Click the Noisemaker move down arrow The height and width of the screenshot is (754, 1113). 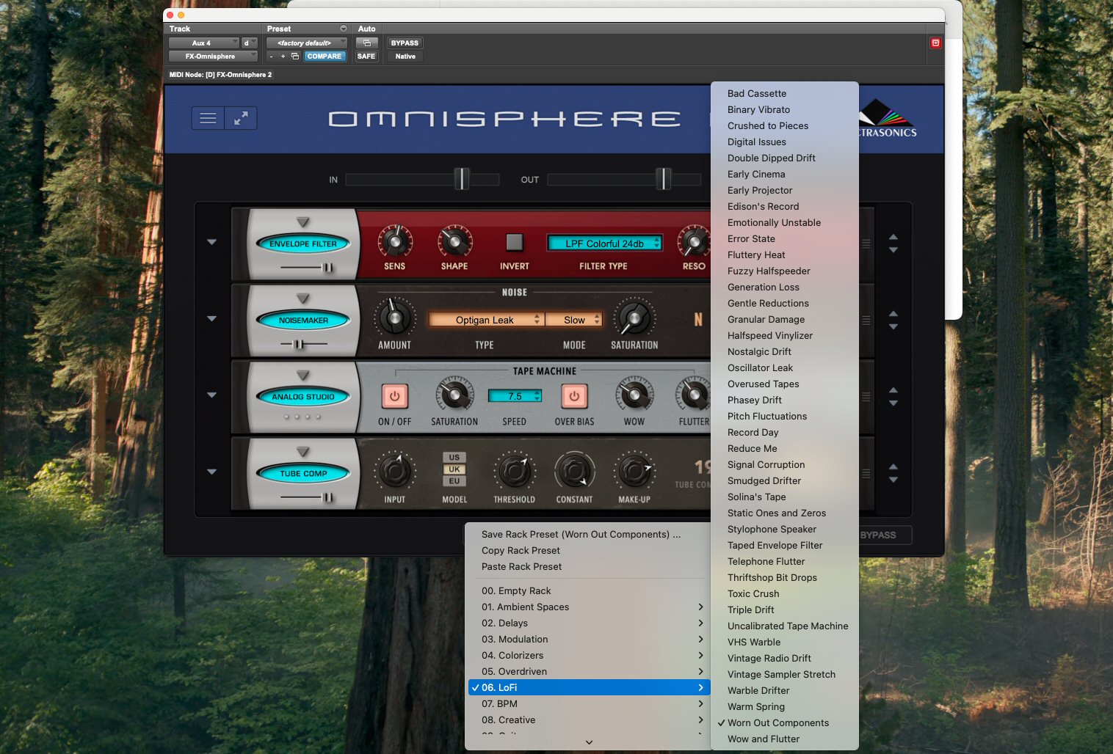(x=893, y=327)
